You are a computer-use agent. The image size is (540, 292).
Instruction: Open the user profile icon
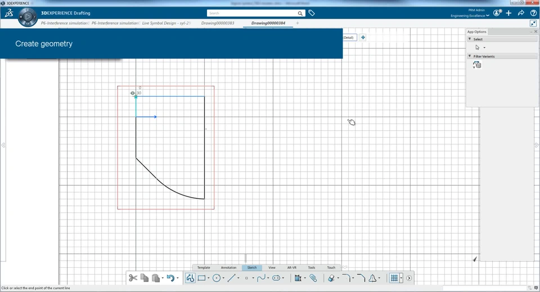tap(497, 13)
